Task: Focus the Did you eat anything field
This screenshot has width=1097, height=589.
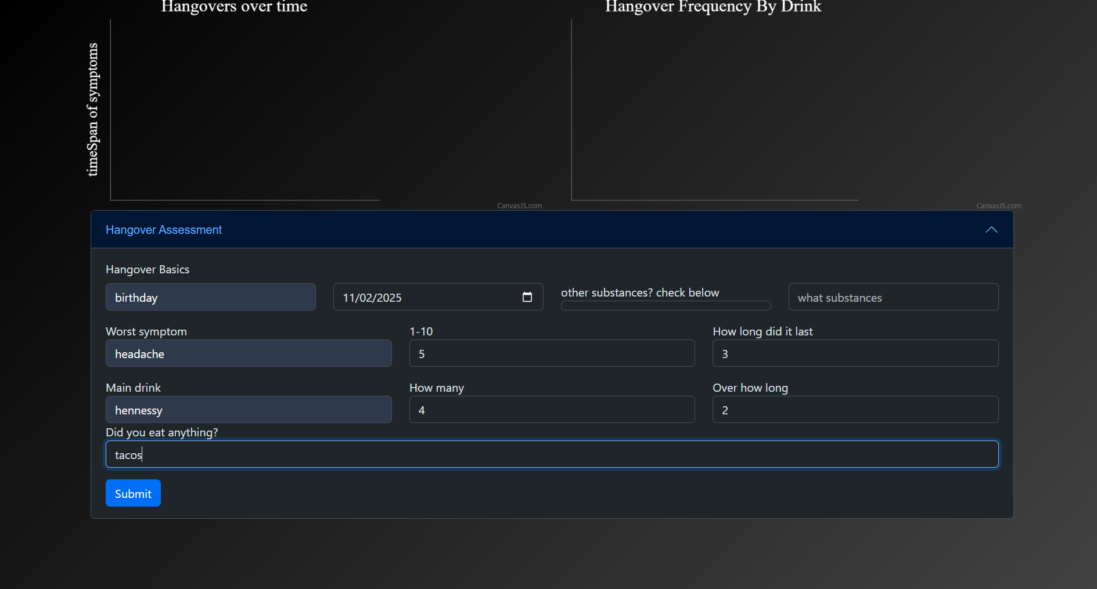Action: 551,454
